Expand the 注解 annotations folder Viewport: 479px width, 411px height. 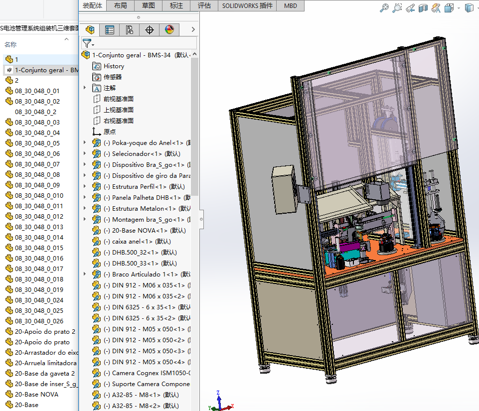pos(85,88)
